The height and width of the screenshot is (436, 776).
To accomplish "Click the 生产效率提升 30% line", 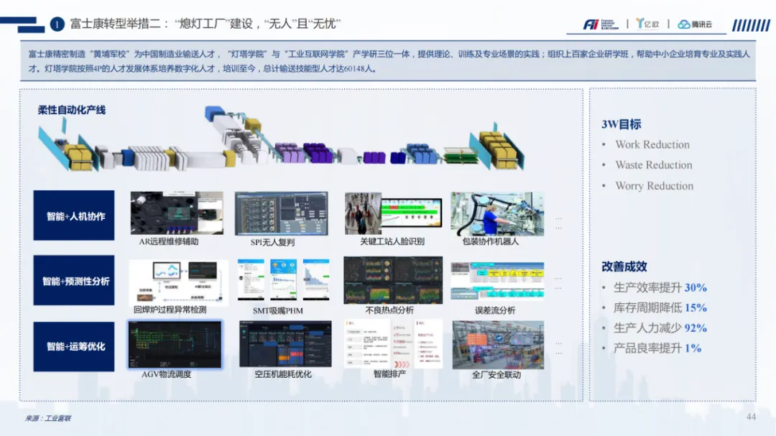I will tap(660, 287).
